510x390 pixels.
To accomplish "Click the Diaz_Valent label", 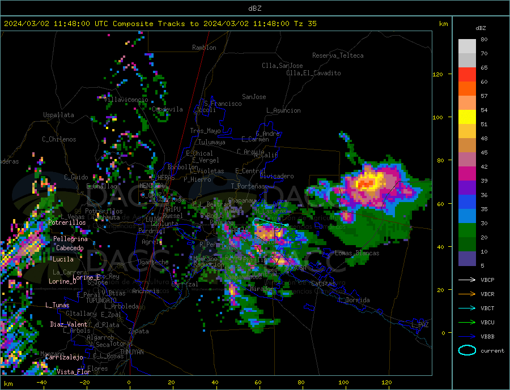I will [x=69, y=324].
